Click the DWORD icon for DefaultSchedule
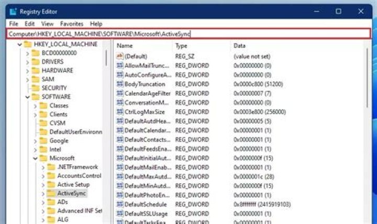 point(120,204)
